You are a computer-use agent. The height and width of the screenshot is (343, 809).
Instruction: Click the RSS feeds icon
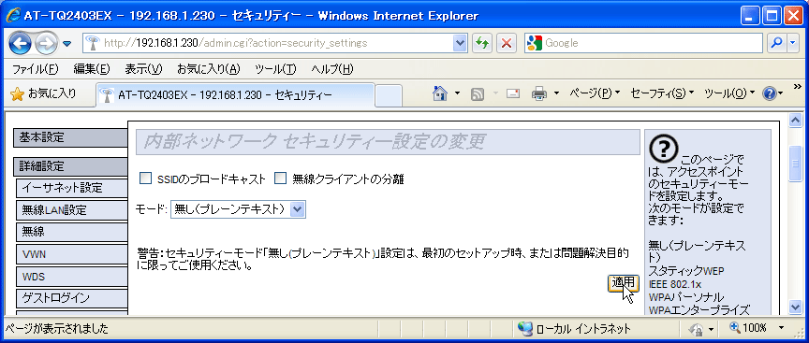(478, 93)
